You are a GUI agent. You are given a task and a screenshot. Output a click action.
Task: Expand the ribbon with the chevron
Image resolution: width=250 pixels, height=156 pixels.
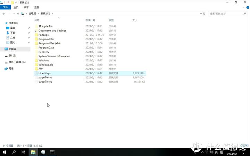click(243, 7)
